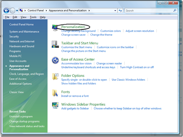This screenshot has width=183, height=137.
Task: Expand the recent pages dropdown arrow
Action: click(x=17, y=11)
